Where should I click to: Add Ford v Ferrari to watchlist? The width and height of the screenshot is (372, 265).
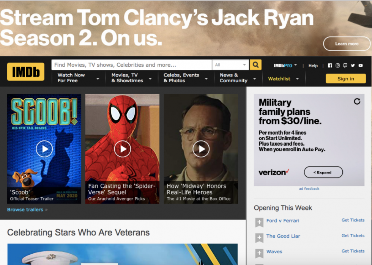(259, 222)
